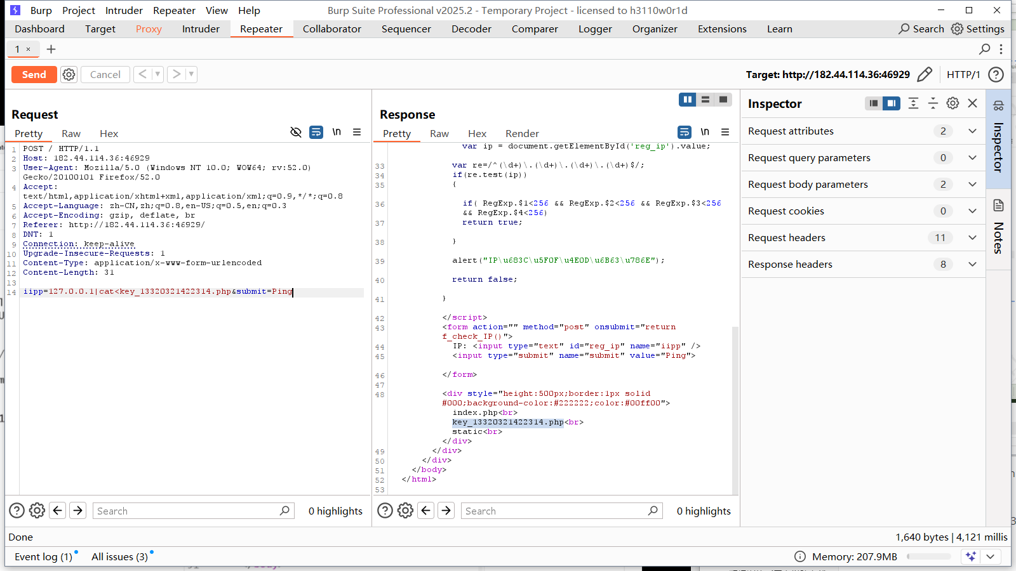This screenshot has width=1016, height=571.
Task: Collapse all Inspector sections
Action: tap(933, 103)
